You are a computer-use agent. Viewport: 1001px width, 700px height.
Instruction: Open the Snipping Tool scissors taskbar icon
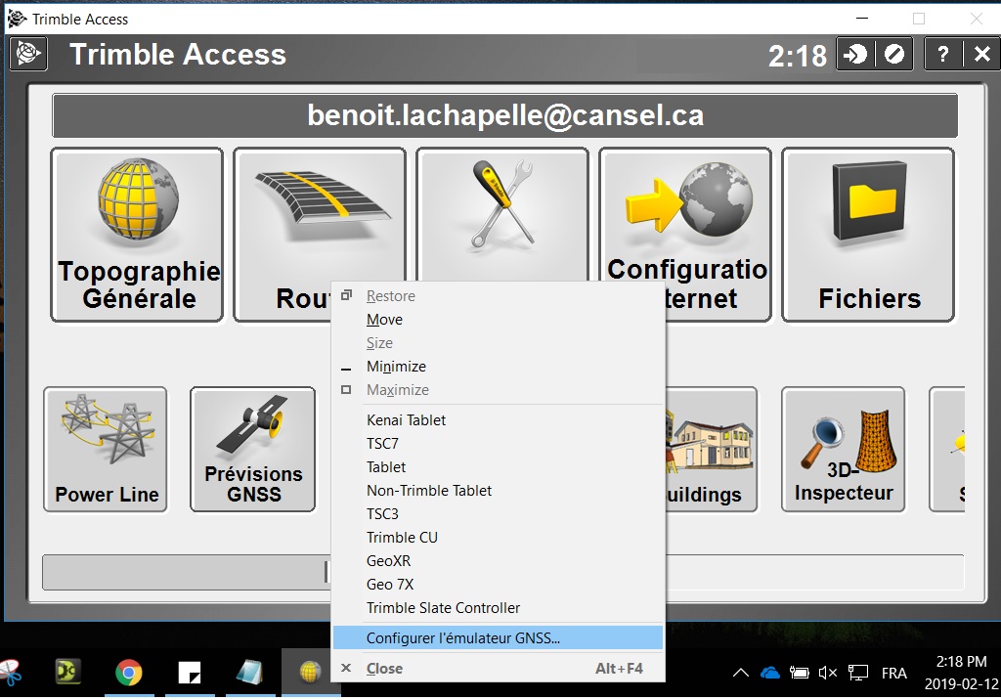pyautogui.click(x=11, y=673)
